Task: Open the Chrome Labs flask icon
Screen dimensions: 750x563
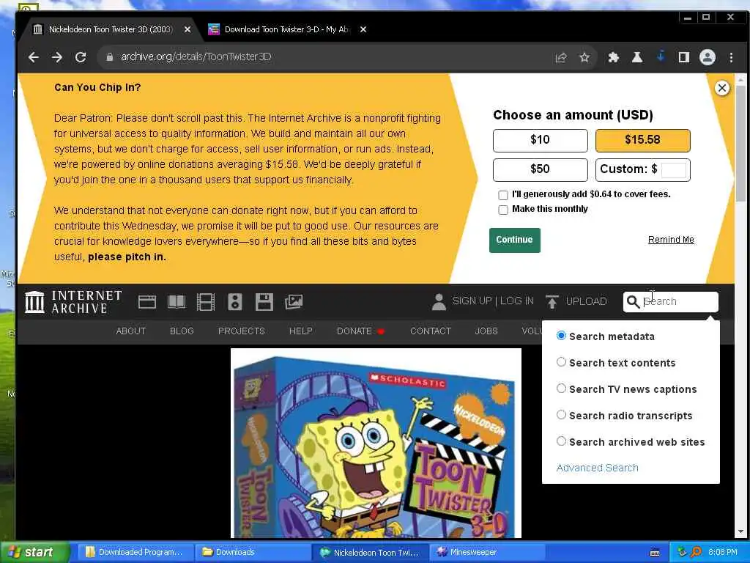Action: pyautogui.click(x=636, y=57)
